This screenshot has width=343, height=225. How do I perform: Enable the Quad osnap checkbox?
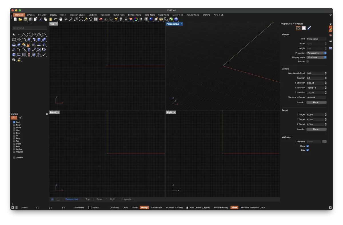[x=14, y=144]
